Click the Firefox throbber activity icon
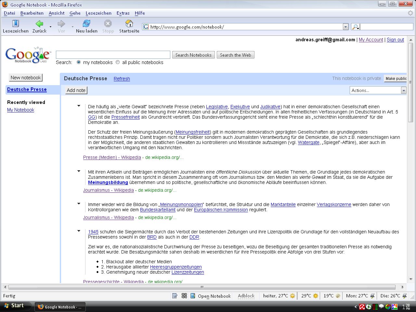416x312 pixels. pyautogui.click(x=410, y=13)
